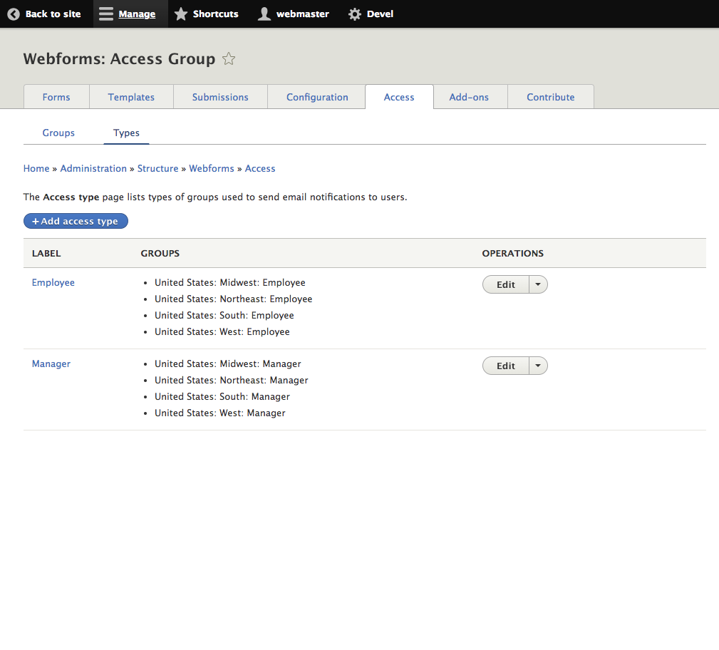Click the Home breadcrumb link
This screenshot has height=650, width=719.
pyautogui.click(x=36, y=168)
